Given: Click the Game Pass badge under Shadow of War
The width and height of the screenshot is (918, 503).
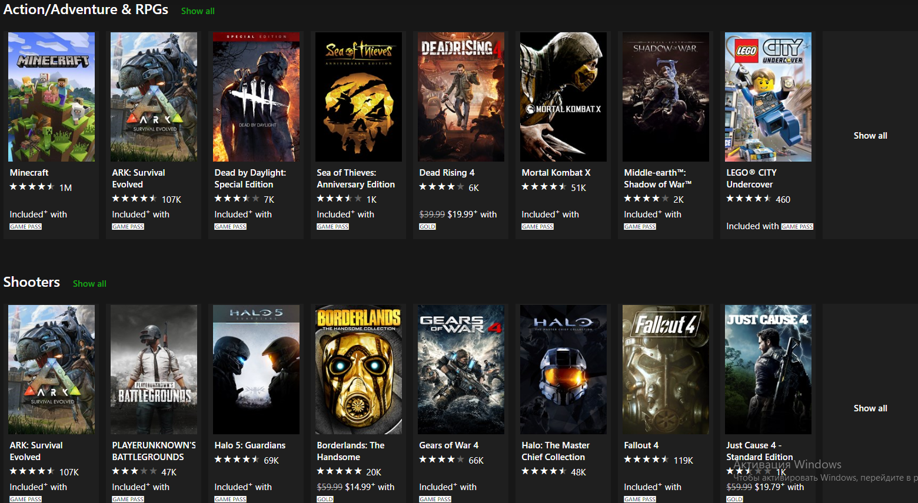Looking at the screenshot, I should point(640,227).
